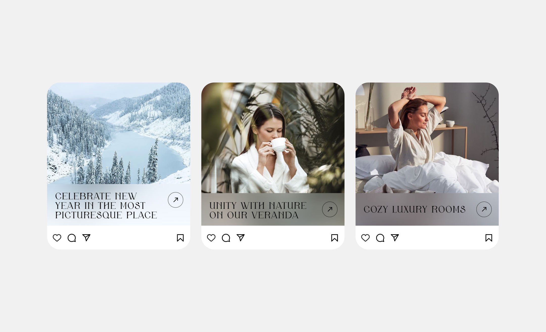Share the Celebrate New Year post

(86, 238)
